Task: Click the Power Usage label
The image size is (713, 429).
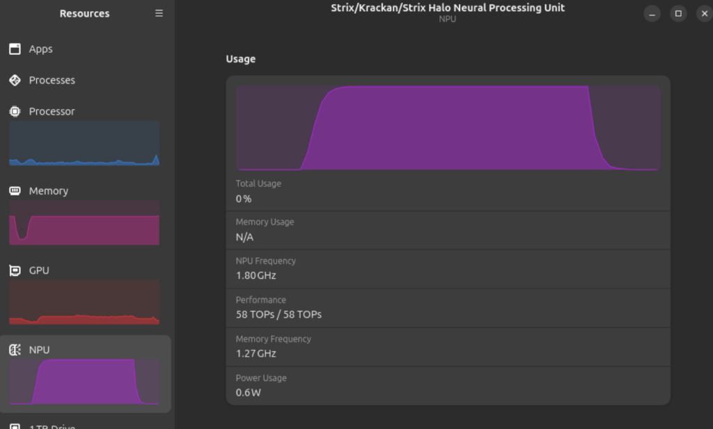Action: pyautogui.click(x=261, y=378)
